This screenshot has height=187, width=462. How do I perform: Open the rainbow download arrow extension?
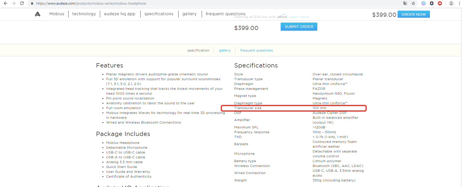pos(432,3)
